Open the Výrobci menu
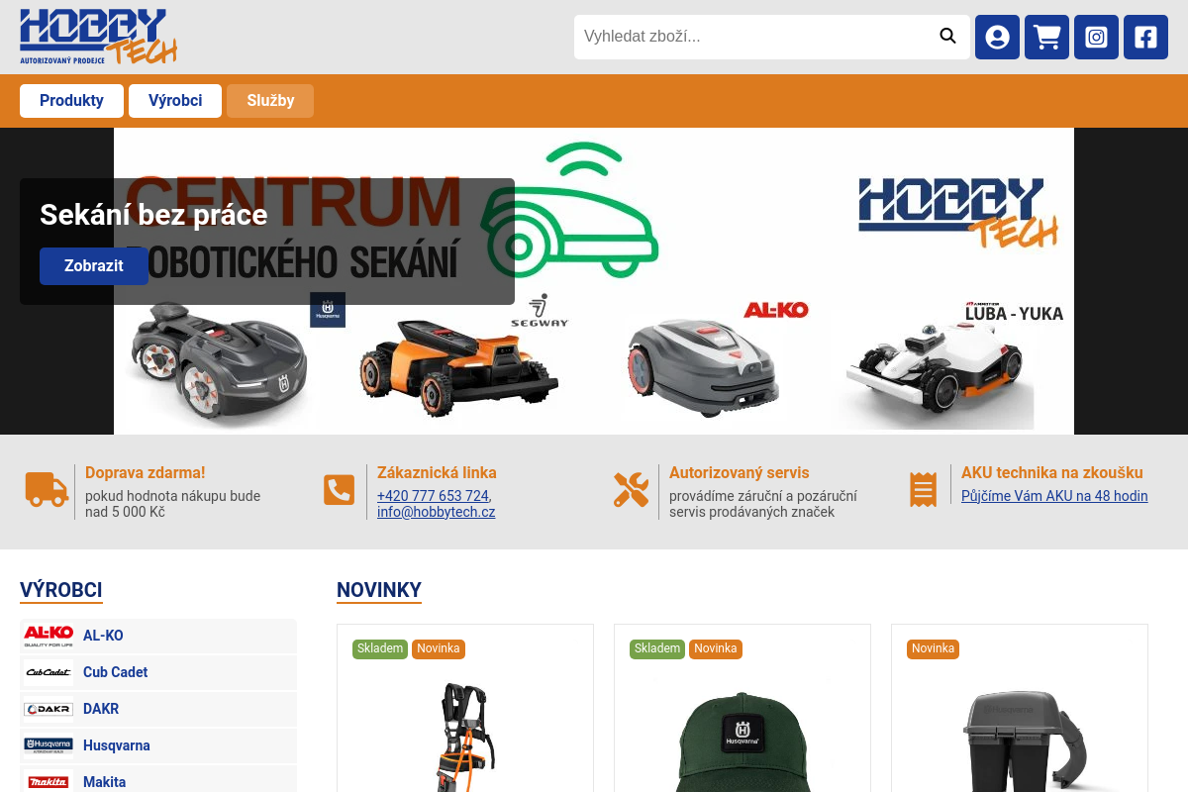The height and width of the screenshot is (792, 1188). click(175, 101)
